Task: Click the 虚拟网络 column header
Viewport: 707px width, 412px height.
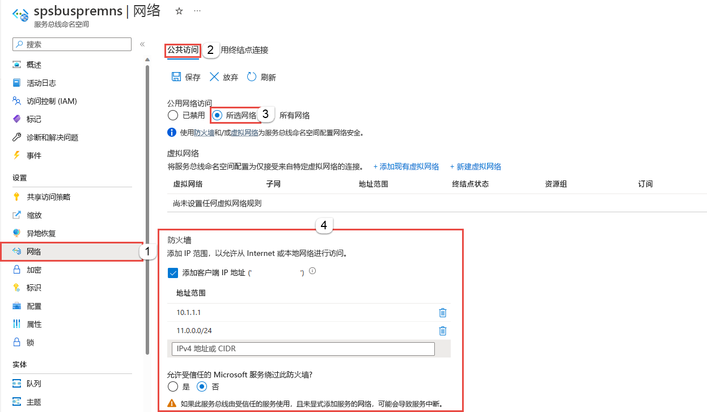Action: pyautogui.click(x=188, y=184)
